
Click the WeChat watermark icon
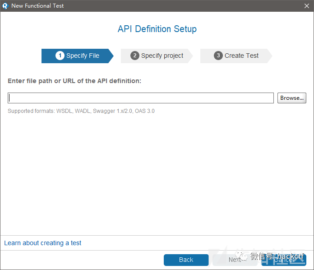243,256
